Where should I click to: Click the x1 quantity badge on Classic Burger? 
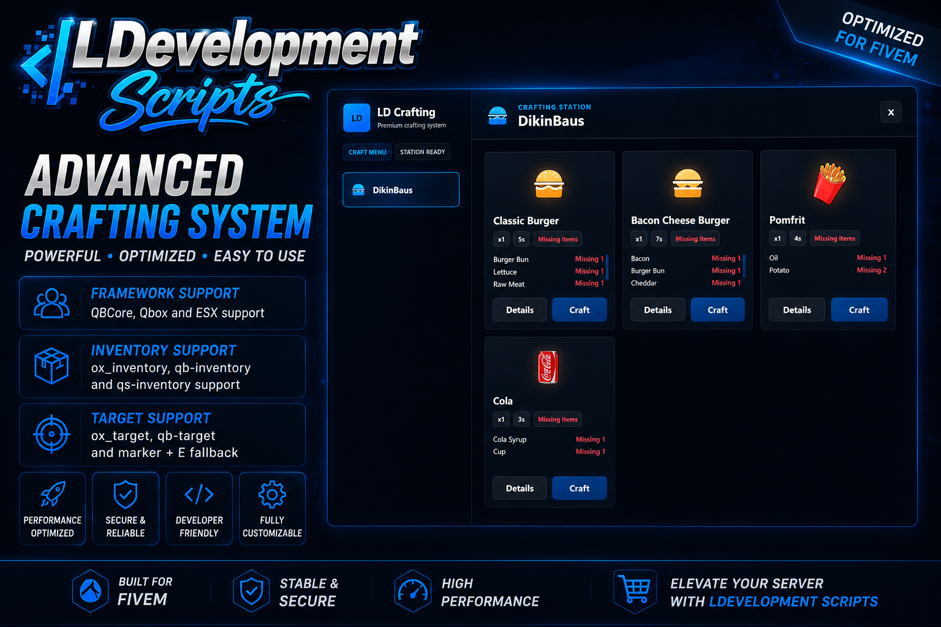coord(501,239)
